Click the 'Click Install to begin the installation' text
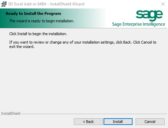Viewport: 168px width, 128px height. (x=38, y=34)
